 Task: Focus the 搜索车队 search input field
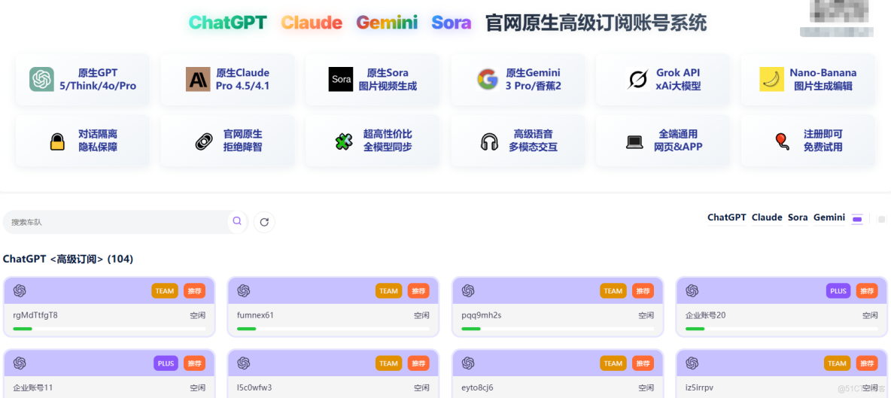coord(117,222)
